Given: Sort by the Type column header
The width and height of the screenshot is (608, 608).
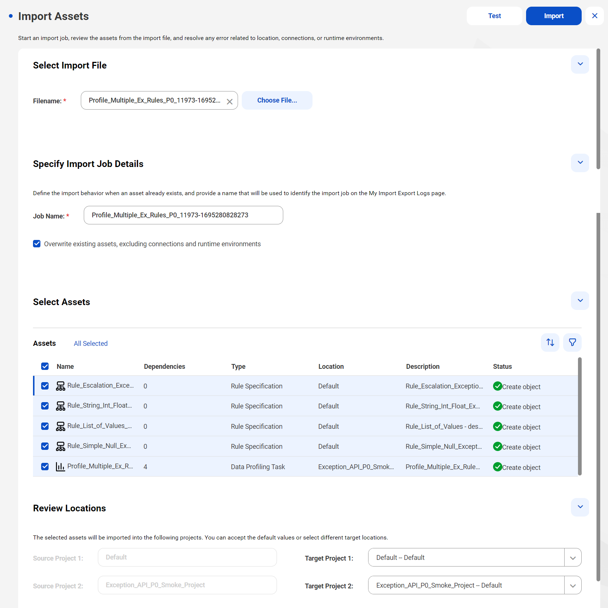Looking at the screenshot, I should click(238, 367).
